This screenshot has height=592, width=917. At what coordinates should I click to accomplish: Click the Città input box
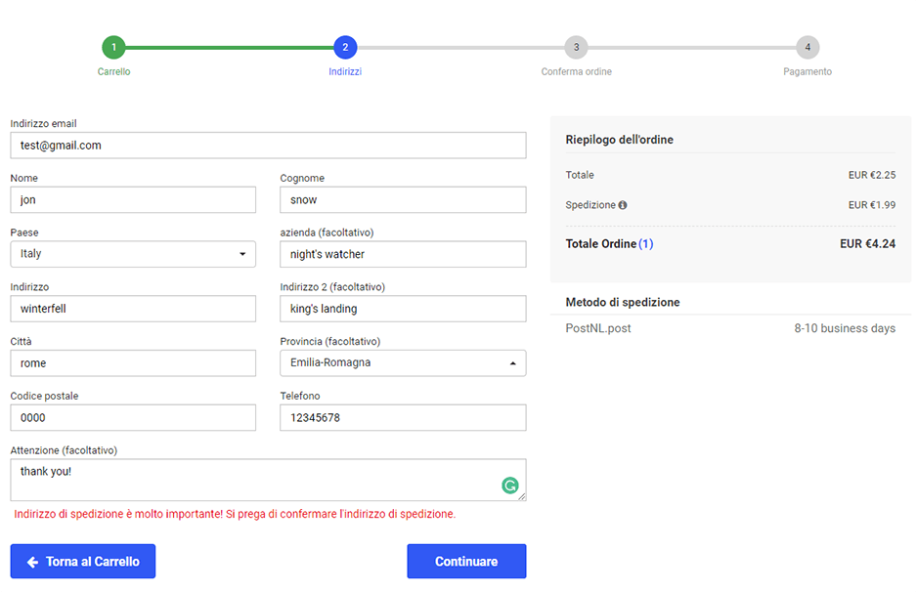(133, 363)
